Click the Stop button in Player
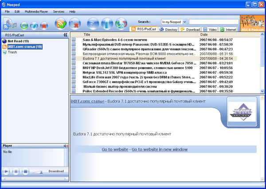The image size is (266, 189). click(25, 171)
